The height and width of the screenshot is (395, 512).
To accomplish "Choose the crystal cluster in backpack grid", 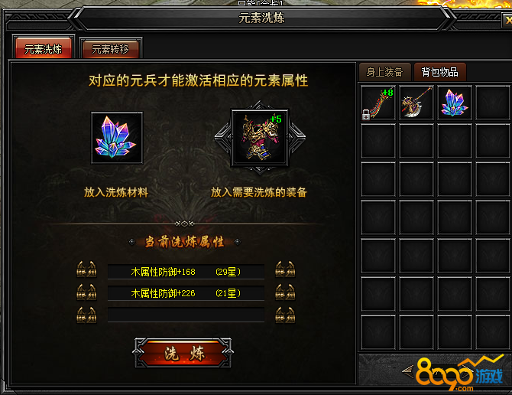I will pyautogui.click(x=455, y=103).
